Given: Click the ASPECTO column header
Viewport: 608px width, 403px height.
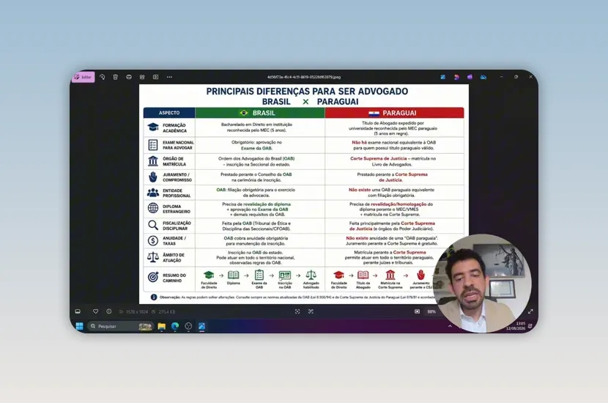Looking at the screenshot, I should point(169,113).
